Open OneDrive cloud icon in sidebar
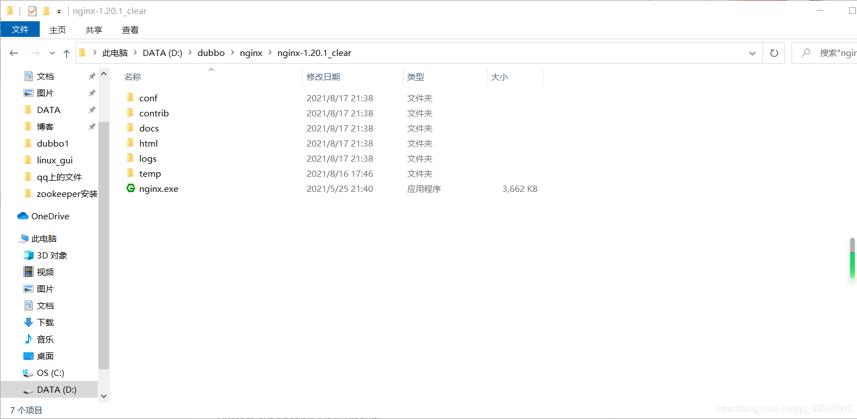The height and width of the screenshot is (419, 857). (x=23, y=216)
